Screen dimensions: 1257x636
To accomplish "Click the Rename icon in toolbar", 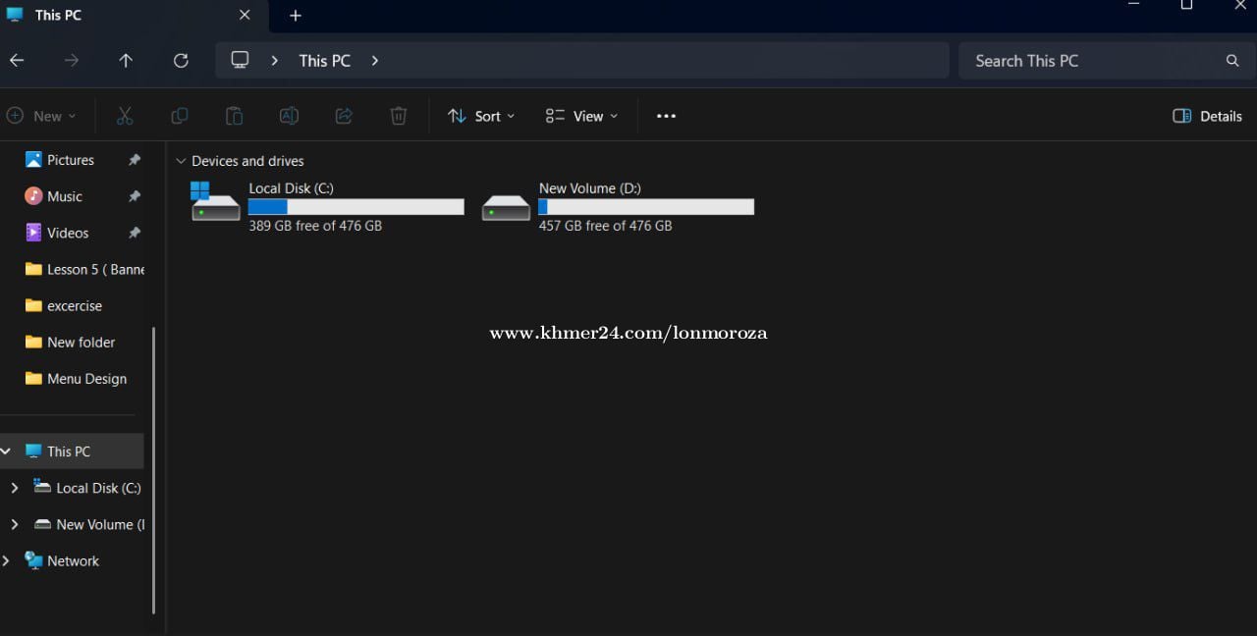I will [x=289, y=116].
